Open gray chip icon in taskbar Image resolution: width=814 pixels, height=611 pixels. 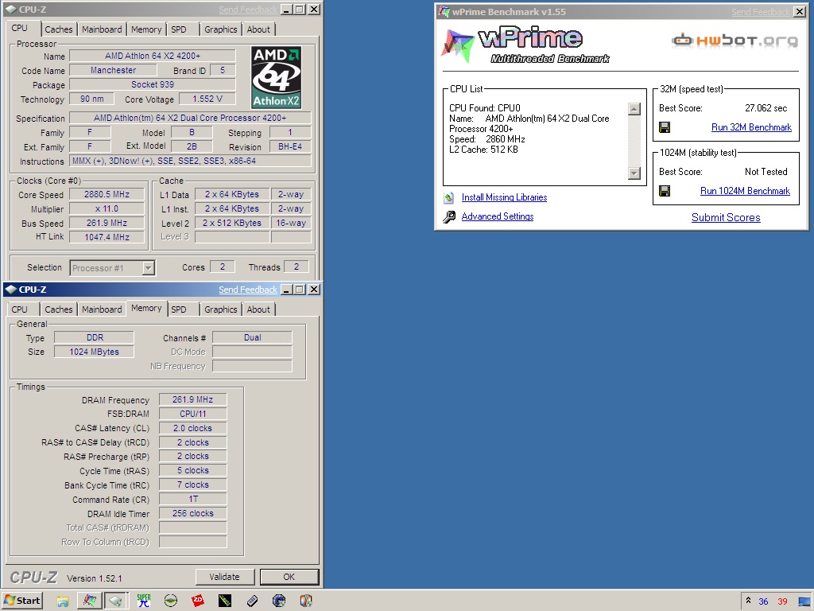252,601
